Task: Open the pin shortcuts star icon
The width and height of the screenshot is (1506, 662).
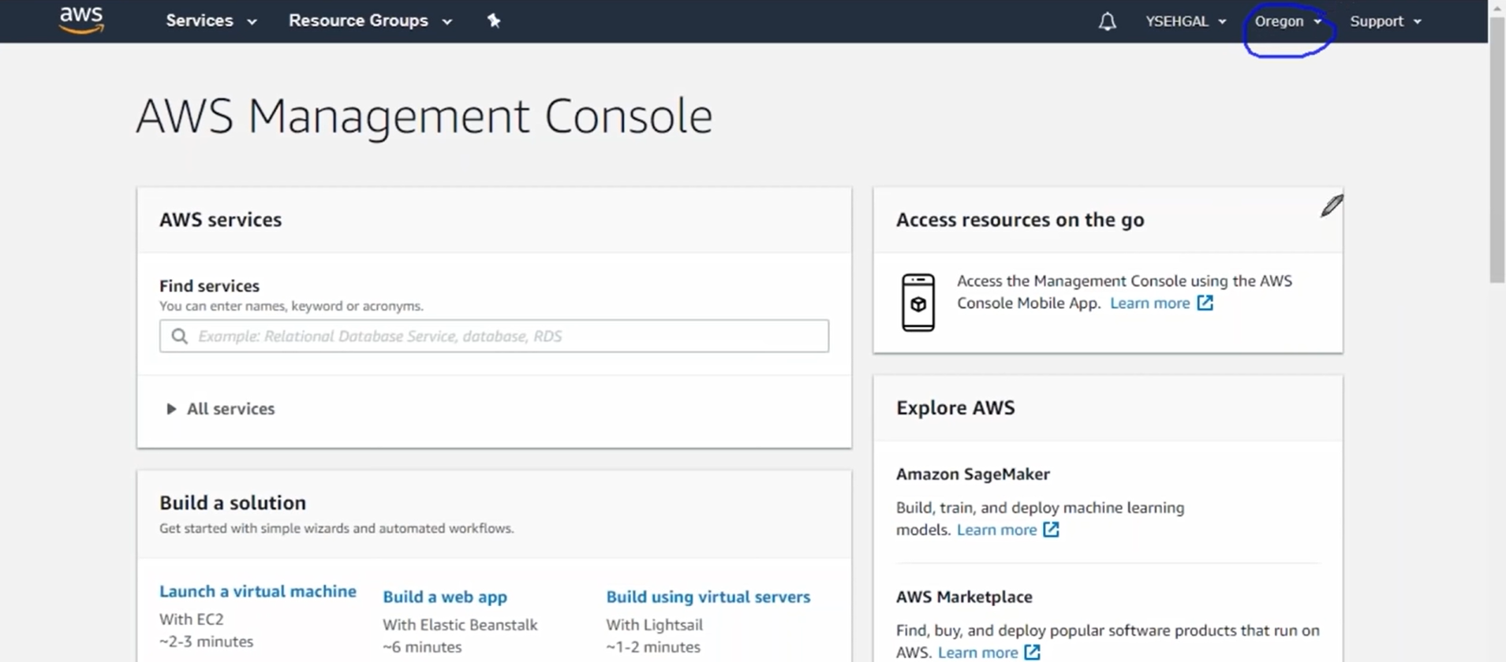Action: point(494,20)
